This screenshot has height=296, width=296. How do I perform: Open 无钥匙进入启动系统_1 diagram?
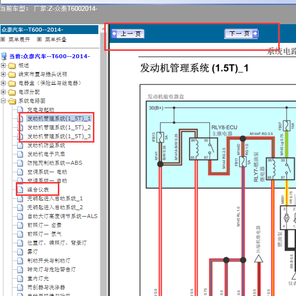click(x=55, y=198)
